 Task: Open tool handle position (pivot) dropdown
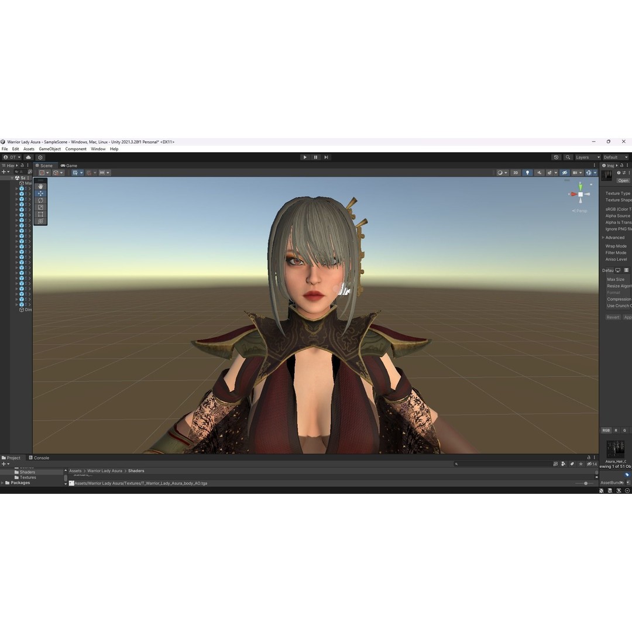click(x=44, y=173)
